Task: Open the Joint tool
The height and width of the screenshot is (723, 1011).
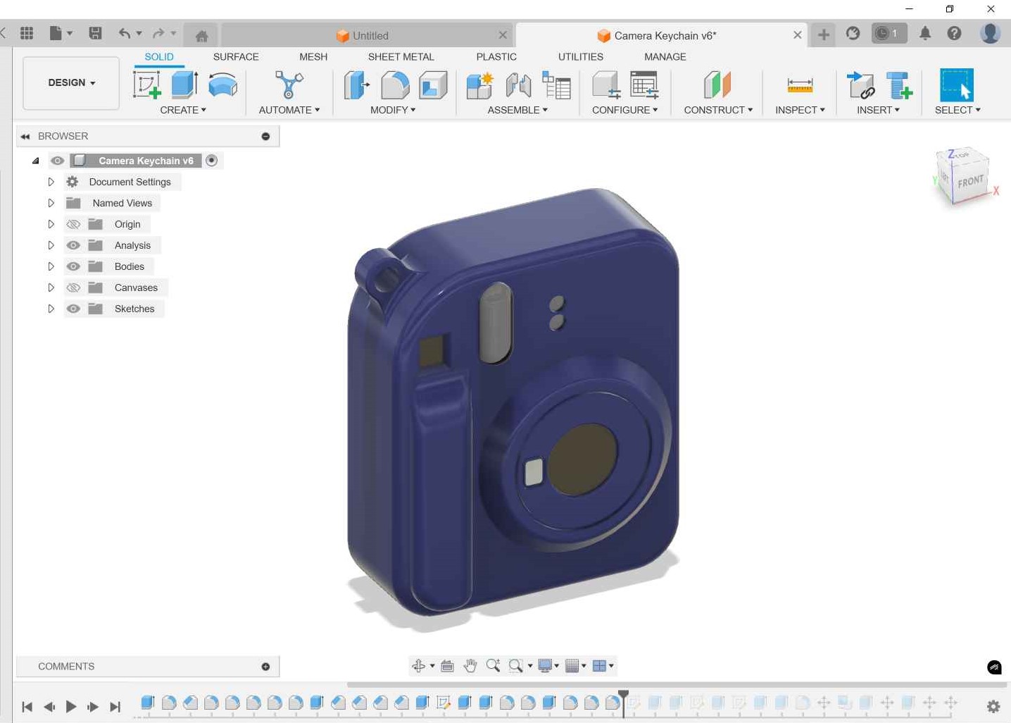Action: [x=518, y=85]
